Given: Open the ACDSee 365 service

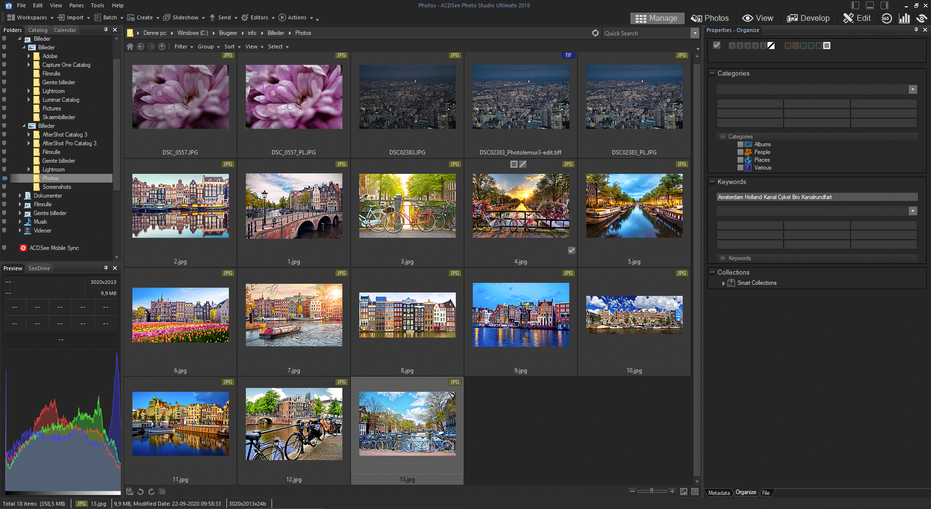Looking at the screenshot, I should 886,18.
